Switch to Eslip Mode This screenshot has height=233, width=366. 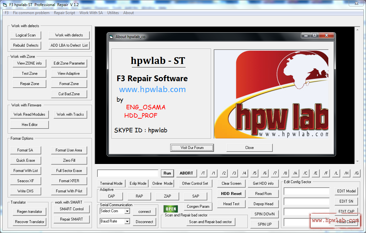pos(138,183)
